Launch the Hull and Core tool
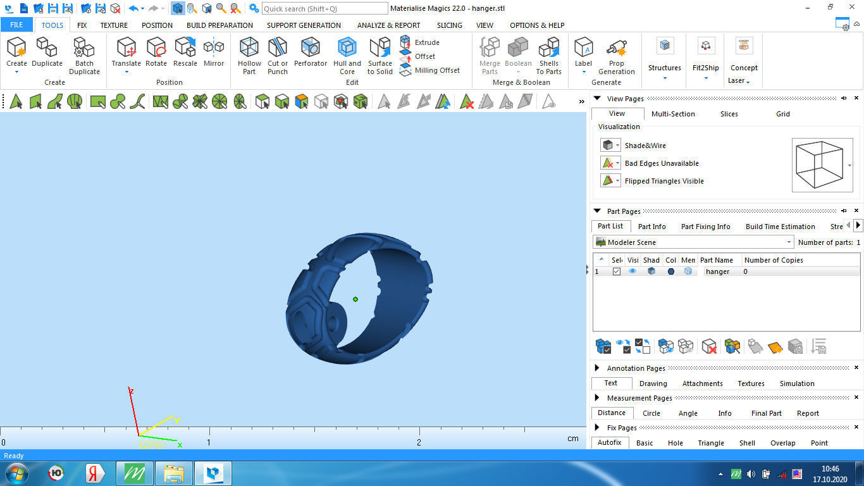The height and width of the screenshot is (486, 864). point(347,56)
